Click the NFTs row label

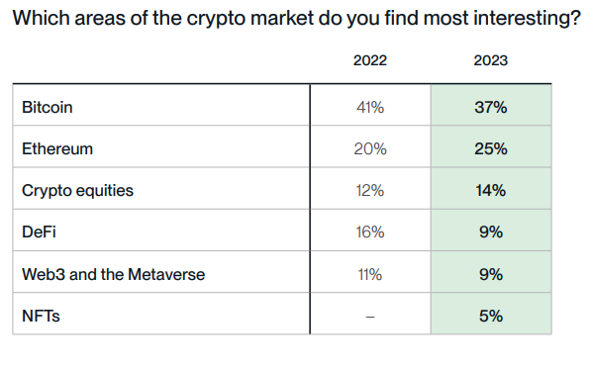pyautogui.click(x=41, y=316)
